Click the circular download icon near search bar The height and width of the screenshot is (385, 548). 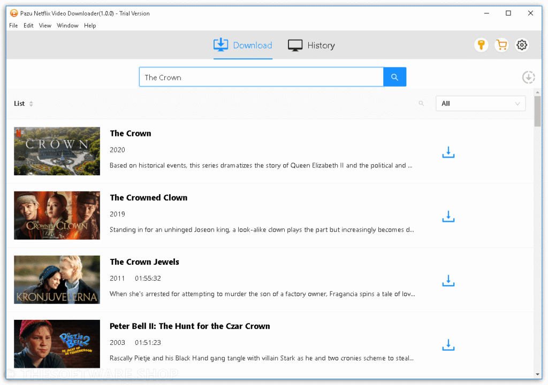[528, 77]
